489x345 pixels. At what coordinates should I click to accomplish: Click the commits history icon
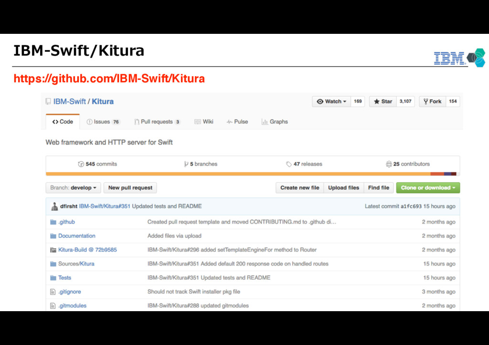(x=81, y=164)
